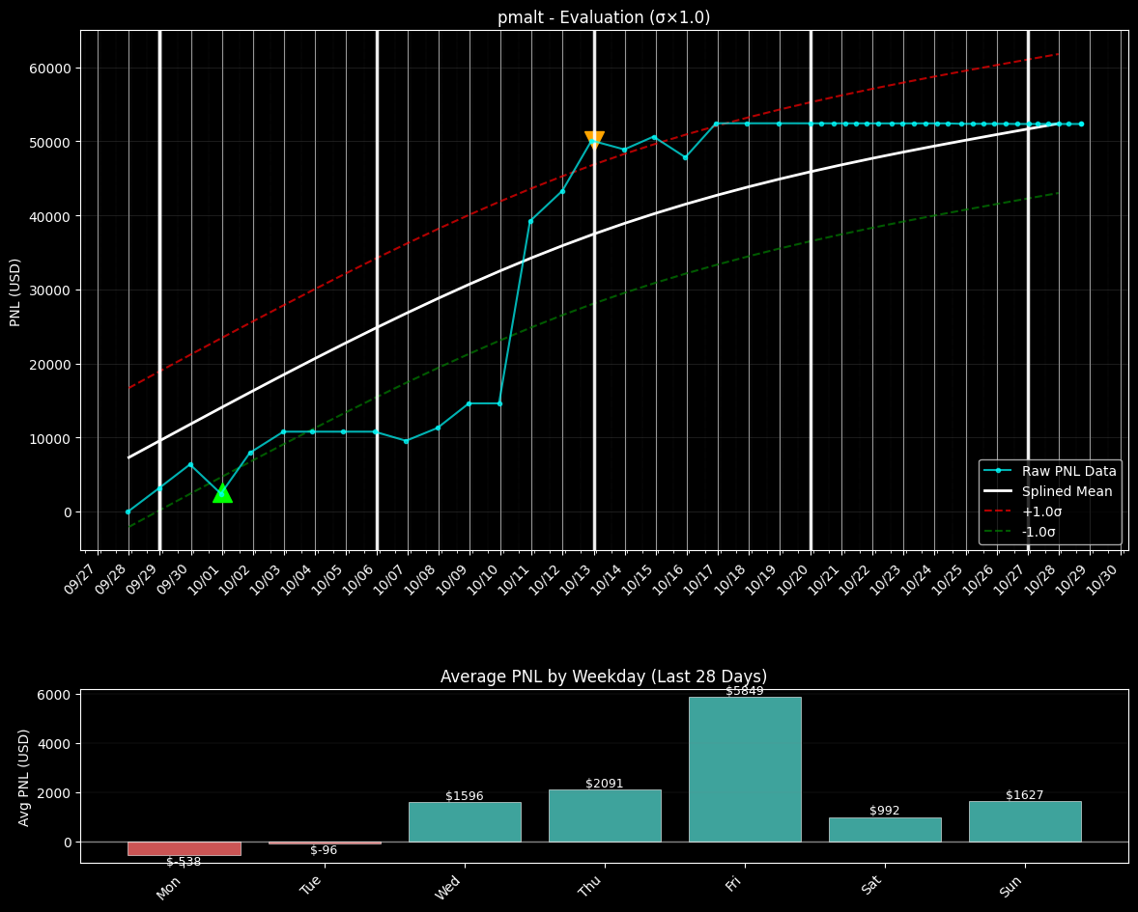Click the $2091 bar value label
Viewport: 1138px width, 912px height.
point(605,784)
